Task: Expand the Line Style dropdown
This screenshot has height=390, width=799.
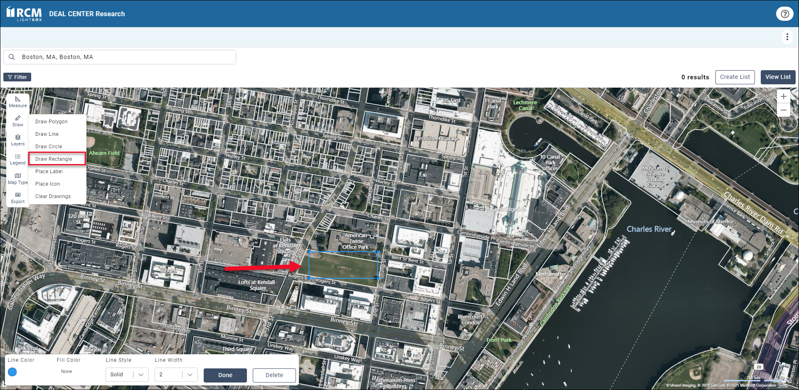Action: [x=127, y=375]
